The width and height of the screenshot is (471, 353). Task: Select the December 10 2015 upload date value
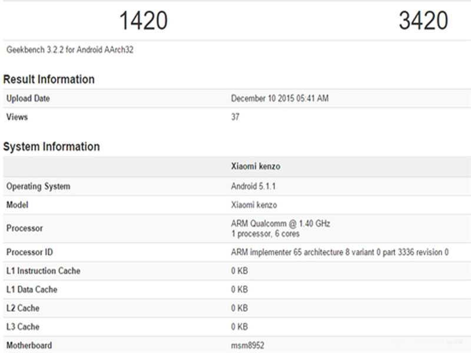(x=280, y=98)
